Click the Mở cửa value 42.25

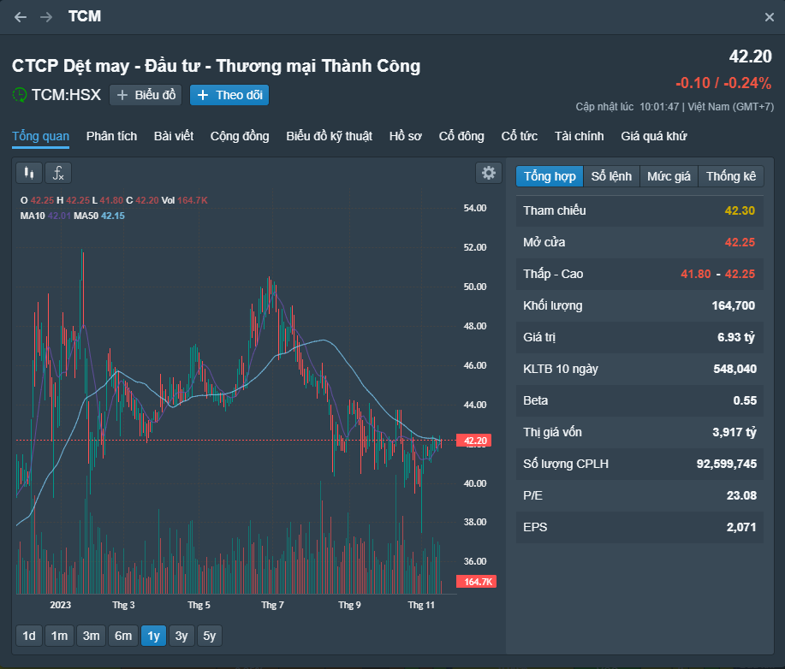[740, 242]
